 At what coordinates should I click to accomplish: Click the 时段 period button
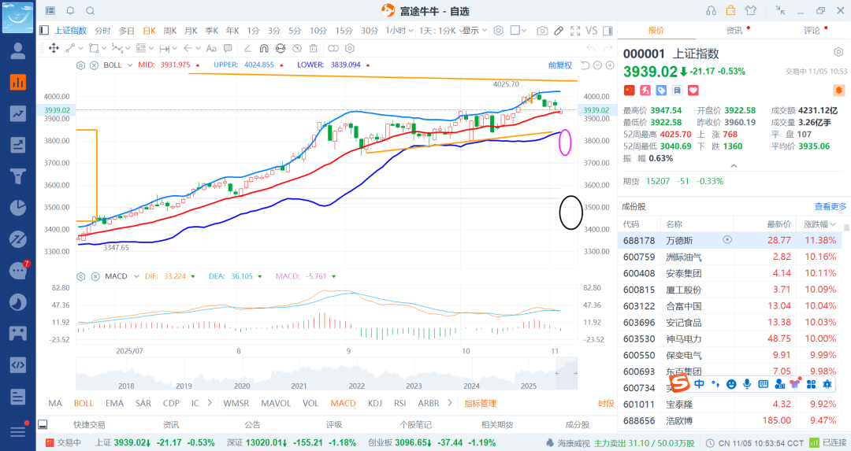point(606,403)
